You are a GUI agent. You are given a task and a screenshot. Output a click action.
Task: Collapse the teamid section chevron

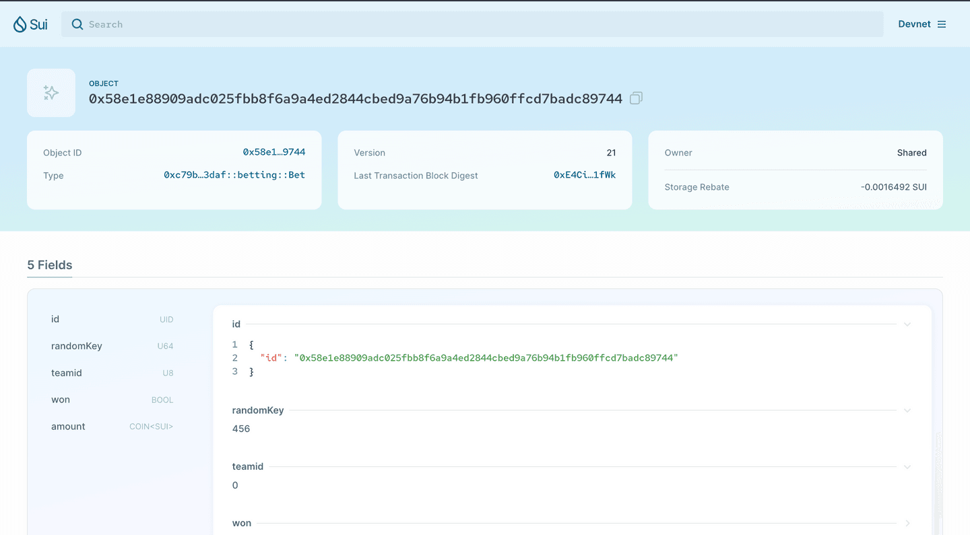(x=907, y=467)
